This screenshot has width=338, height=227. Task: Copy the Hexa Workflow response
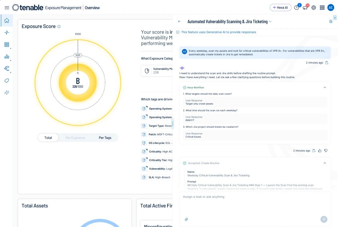314,150
